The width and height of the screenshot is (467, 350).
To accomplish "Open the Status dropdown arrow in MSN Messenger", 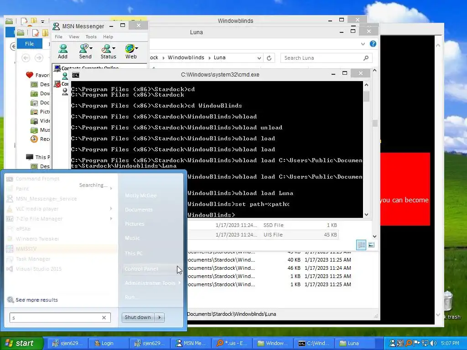I will pyautogui.click(x=114, y=48).
